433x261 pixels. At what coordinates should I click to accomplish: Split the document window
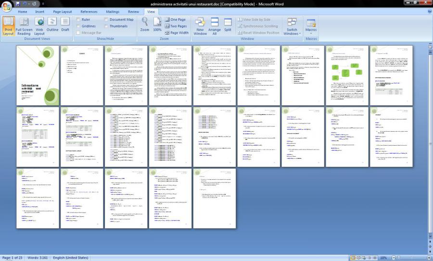[x=228, y=25]
